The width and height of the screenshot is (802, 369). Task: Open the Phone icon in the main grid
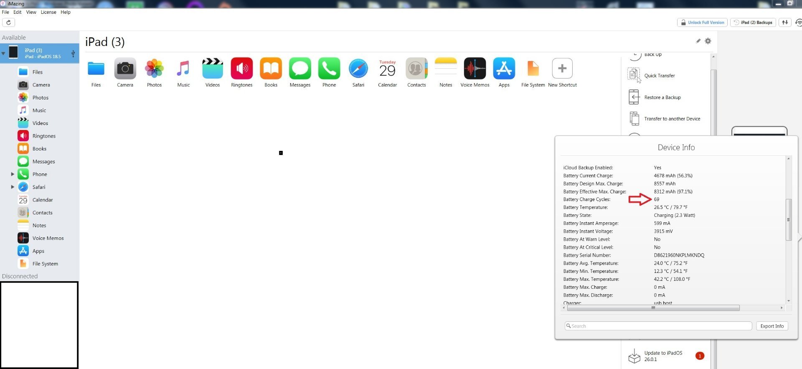click(x=329, y=69)
